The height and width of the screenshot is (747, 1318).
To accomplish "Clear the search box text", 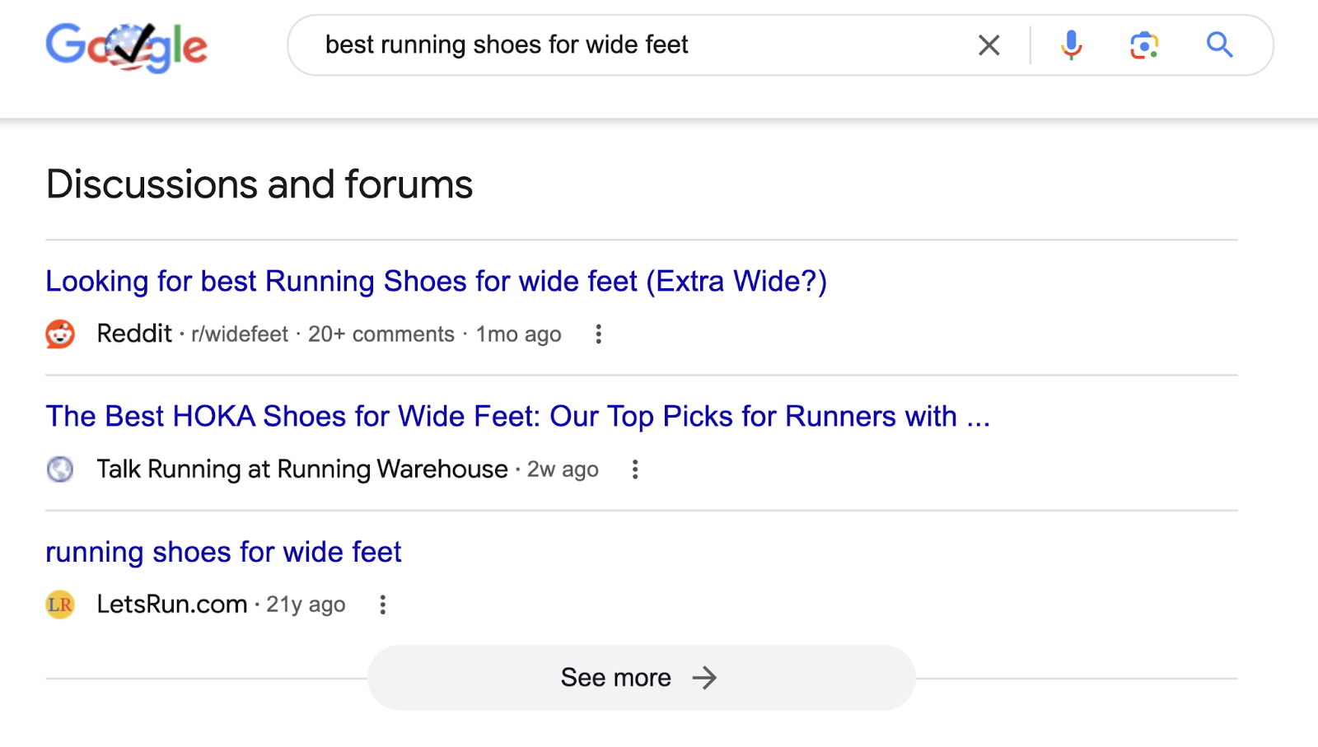I will click(988, 45).
